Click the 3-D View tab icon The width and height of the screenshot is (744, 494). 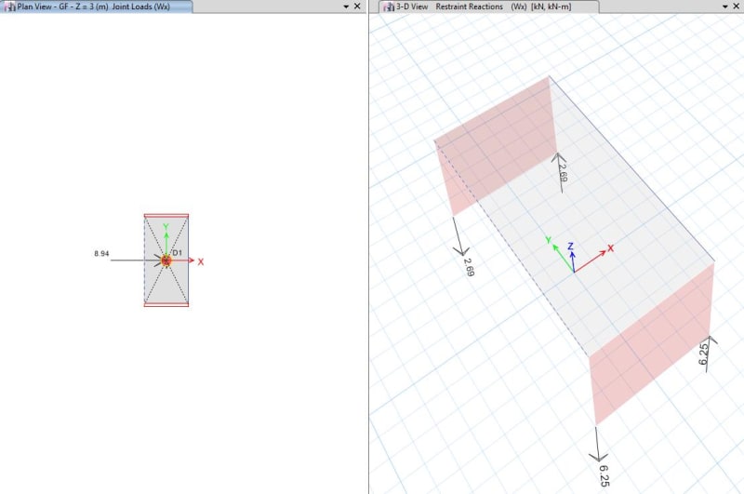click(389, 7)
